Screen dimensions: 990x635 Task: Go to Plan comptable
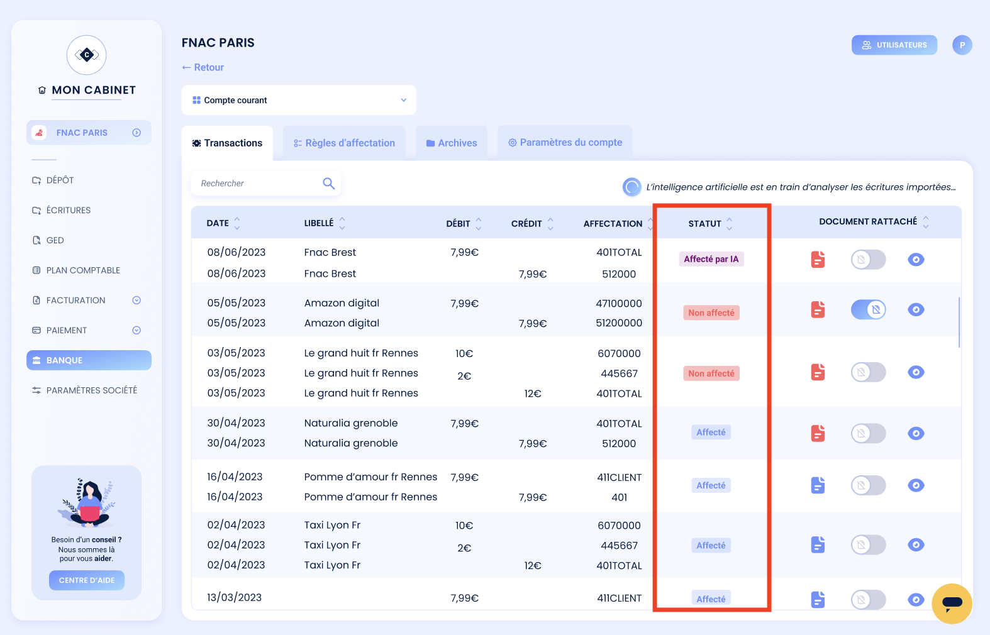click(76, 270)
